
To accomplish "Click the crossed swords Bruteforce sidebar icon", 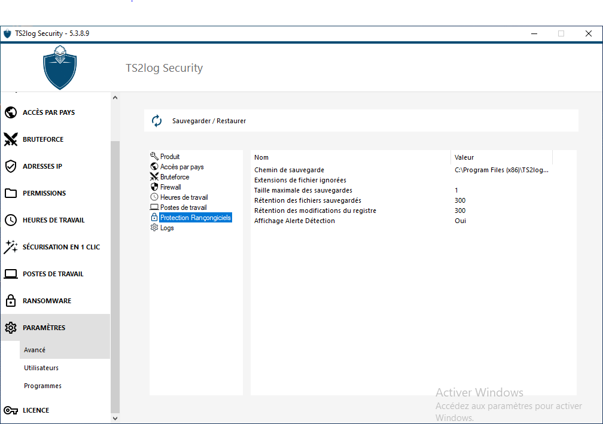I will point(11,139).
